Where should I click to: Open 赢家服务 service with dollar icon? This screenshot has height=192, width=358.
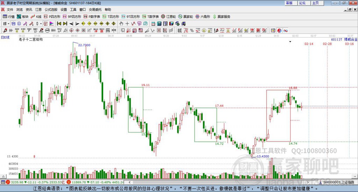[221, 17]
